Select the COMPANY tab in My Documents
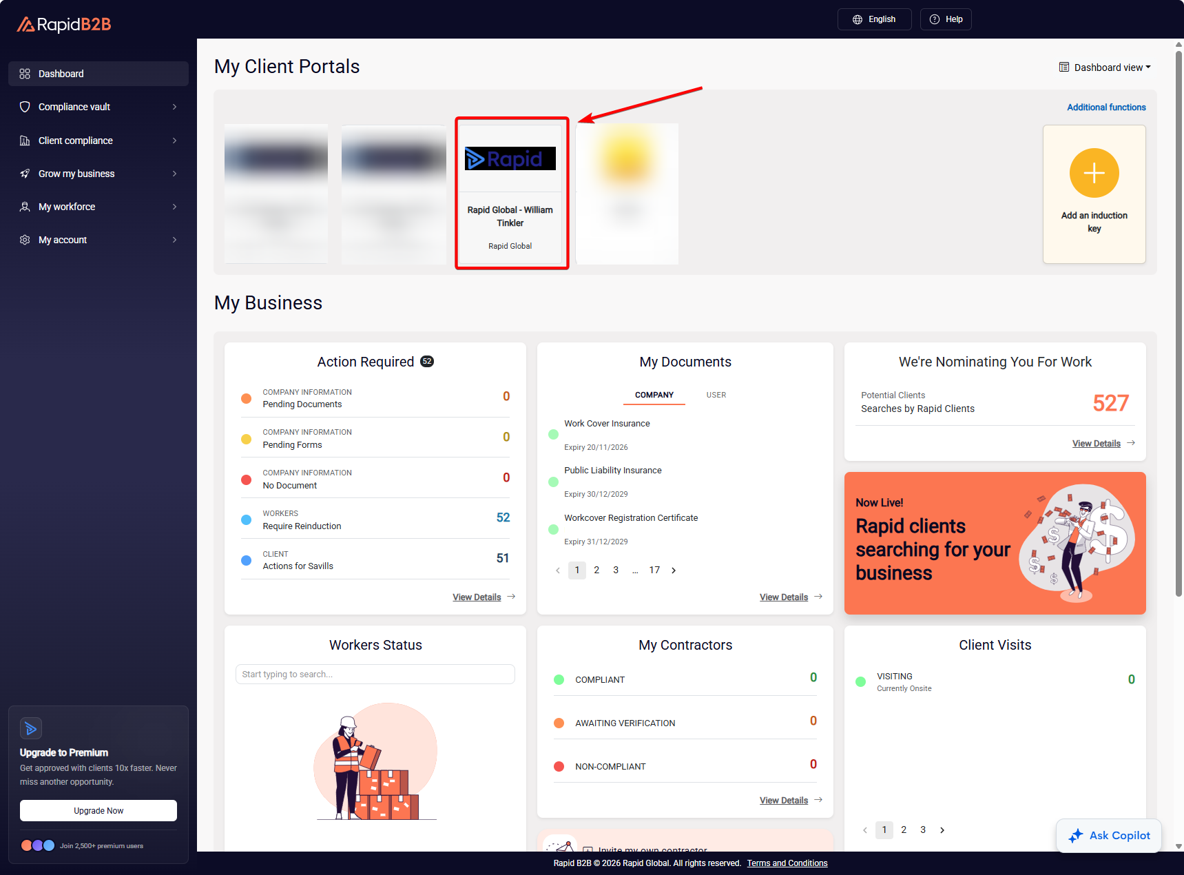Viewport: 1184px width, 875px height. (654, 395)
